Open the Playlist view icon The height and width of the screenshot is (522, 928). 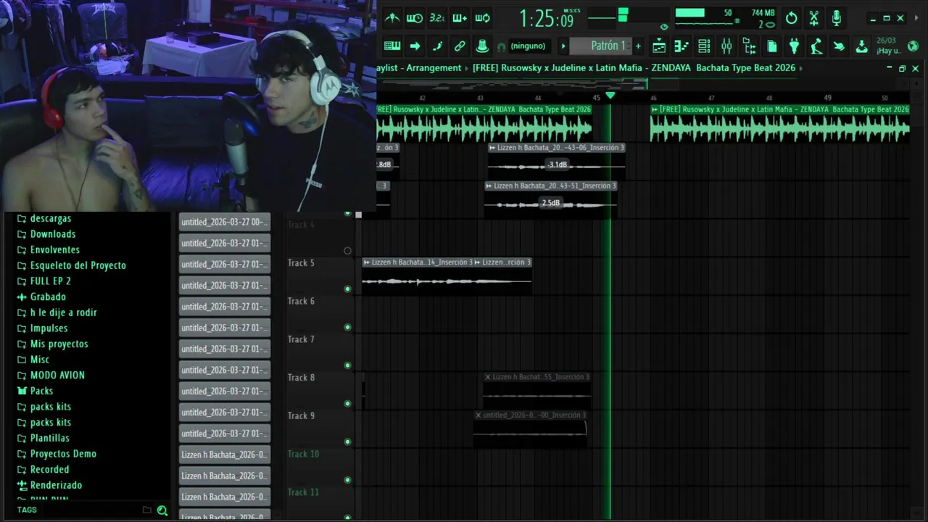coord(659,46)
